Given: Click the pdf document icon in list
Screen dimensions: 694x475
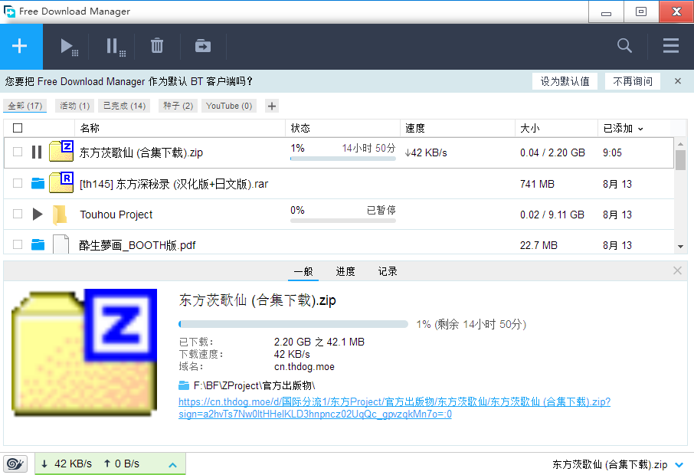Looking at the screenshot, I should pos(61,244).
